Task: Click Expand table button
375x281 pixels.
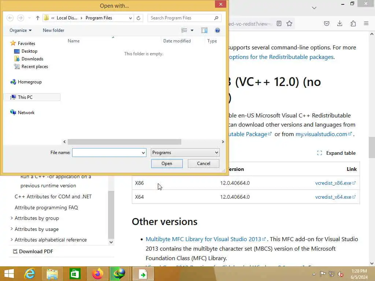Action: pos(336,153)
